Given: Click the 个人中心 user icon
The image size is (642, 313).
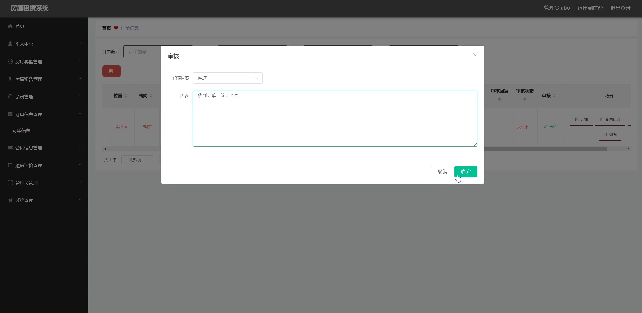Looking at the screenshot, I should (x=10, y=44).
